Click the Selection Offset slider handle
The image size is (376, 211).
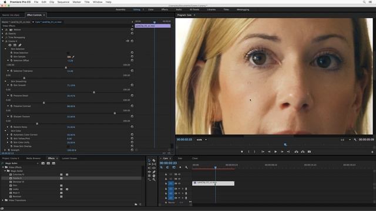coord(66,67)
